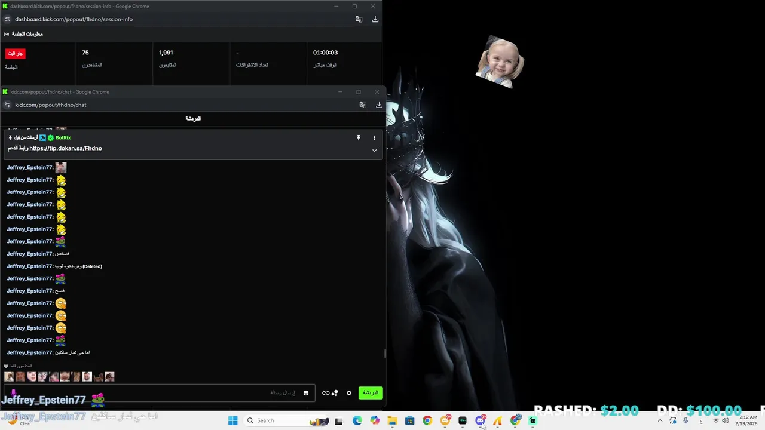Download icon in session-info window address bar

[375, 19]
